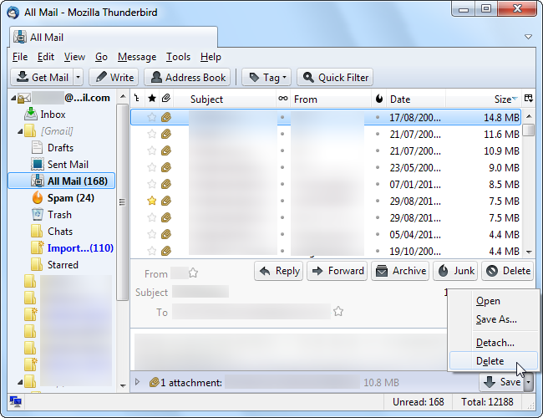The height and width of the screenshot is (418, 543).
Task: Open the File menu
Action: pos(20,57)
